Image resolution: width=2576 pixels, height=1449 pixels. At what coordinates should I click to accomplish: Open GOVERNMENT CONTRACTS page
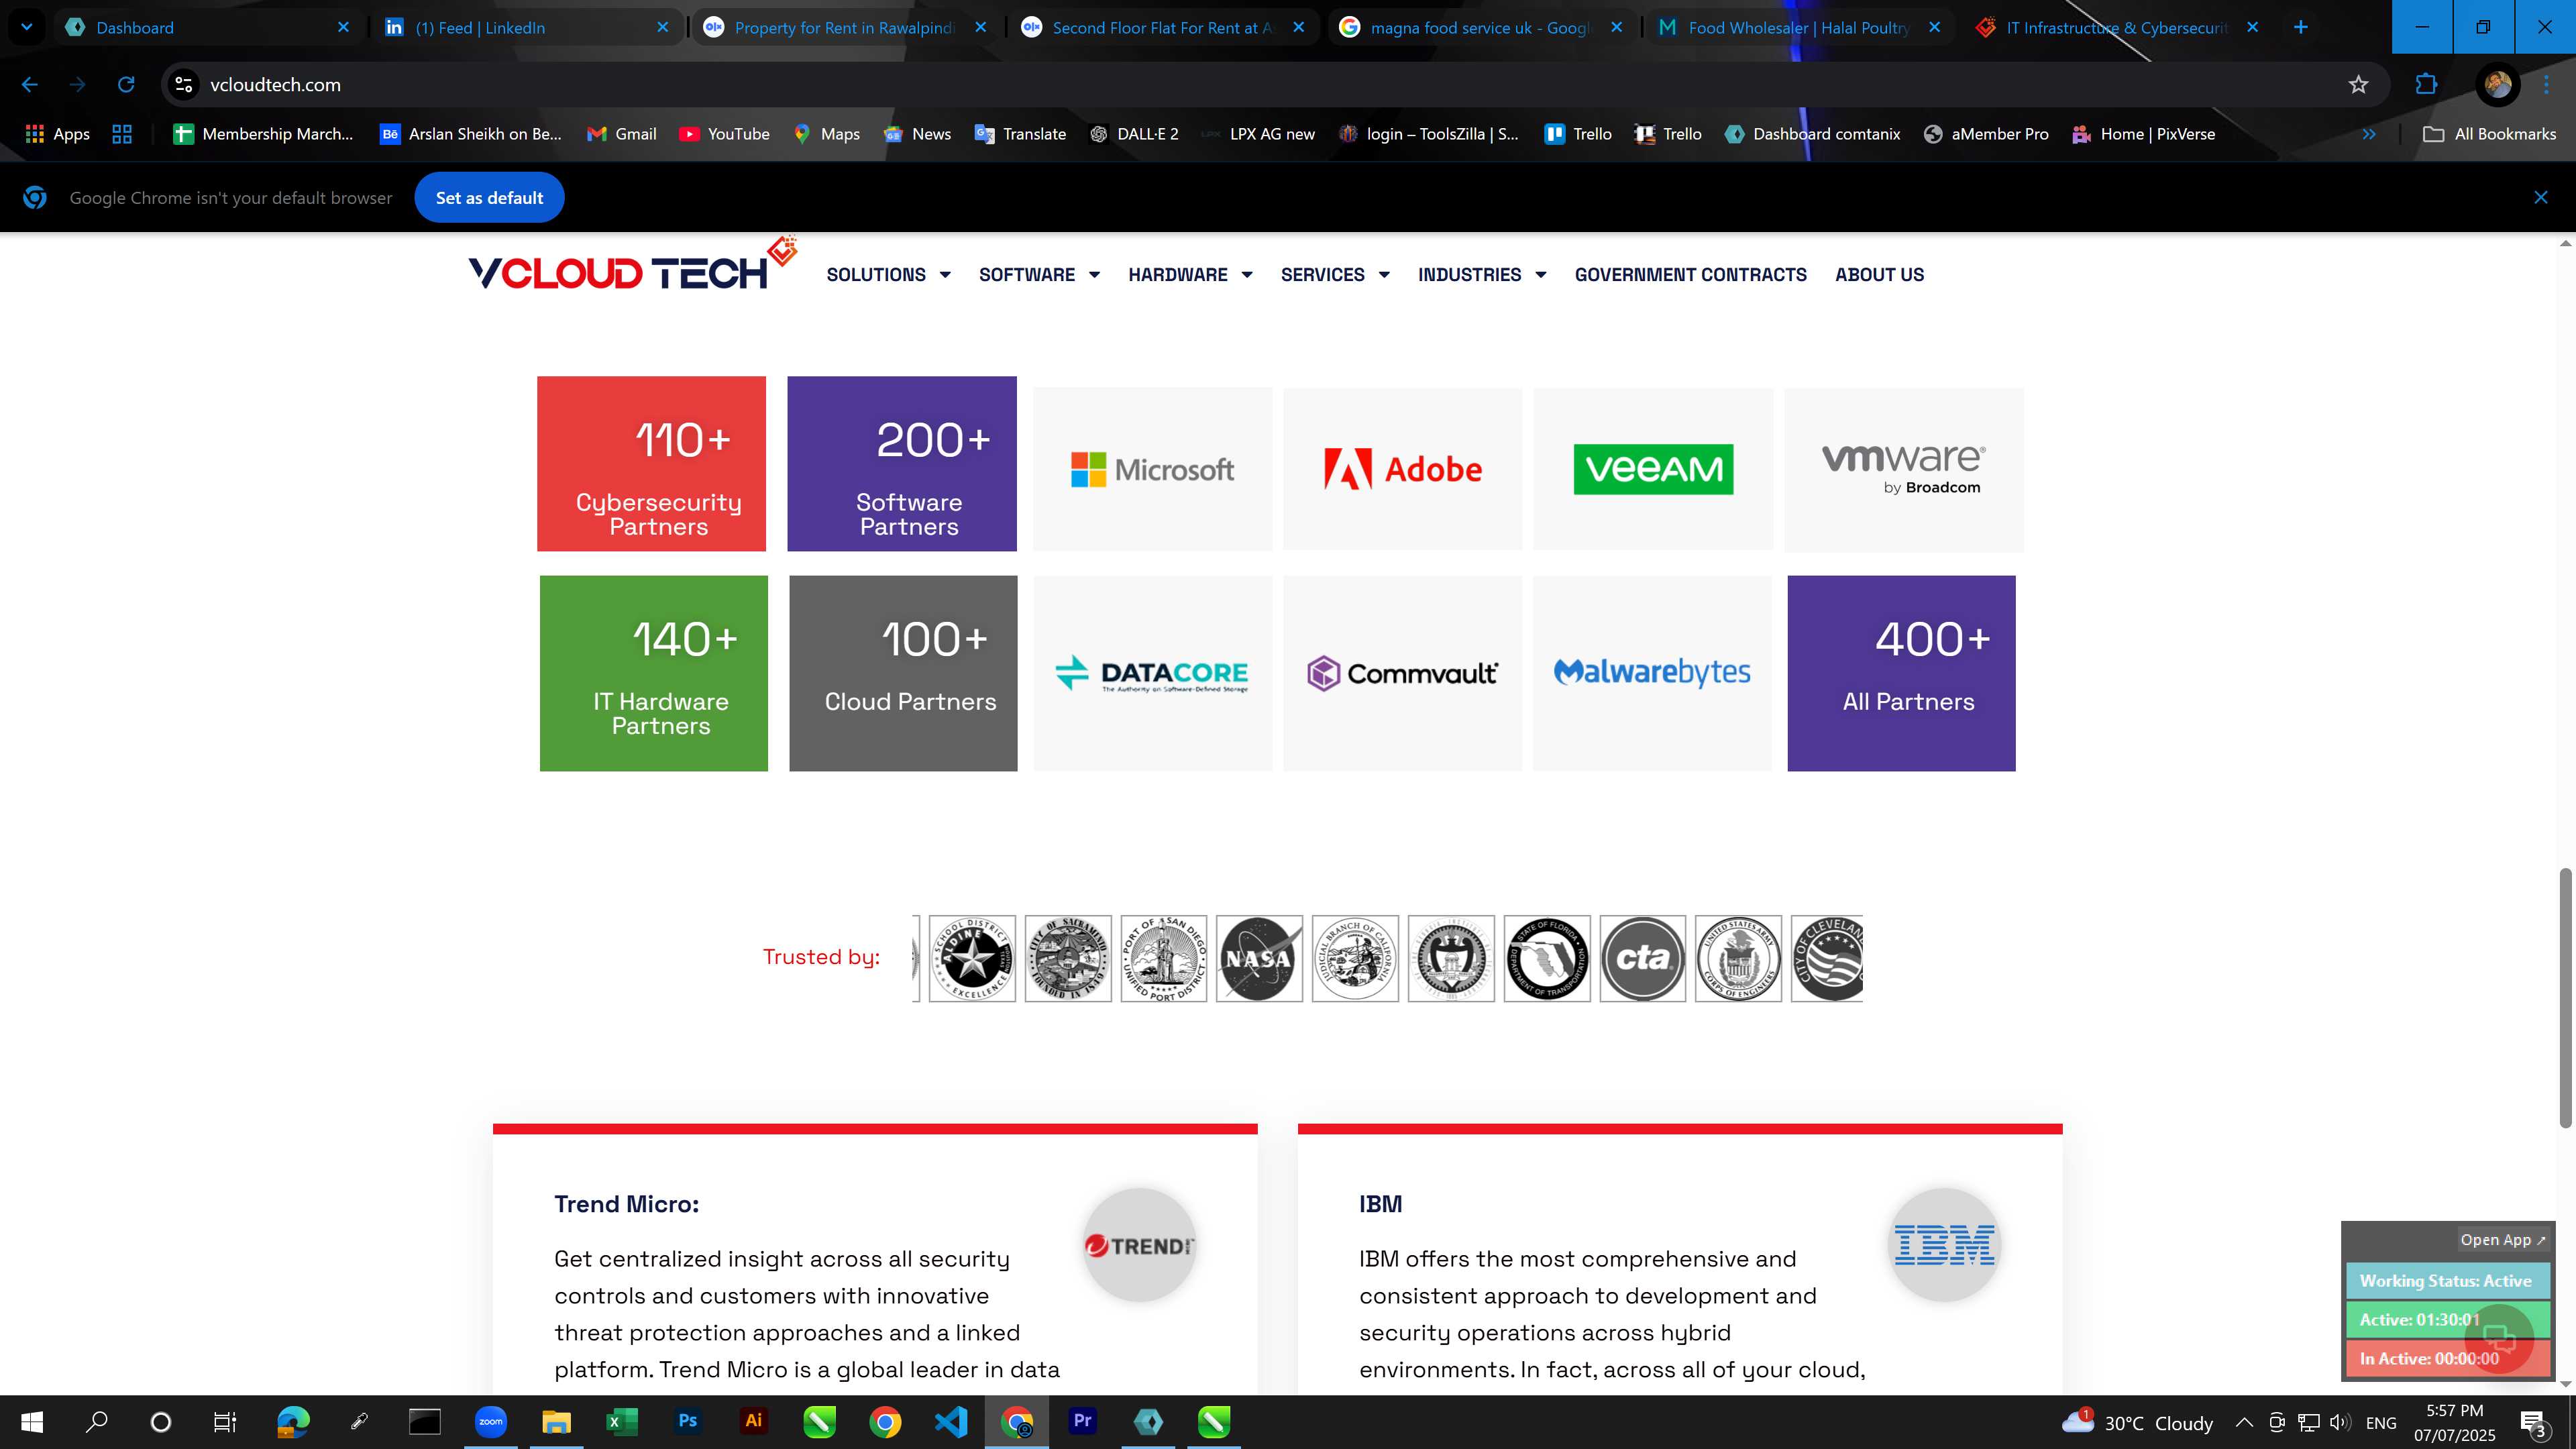coord(1690,275)
